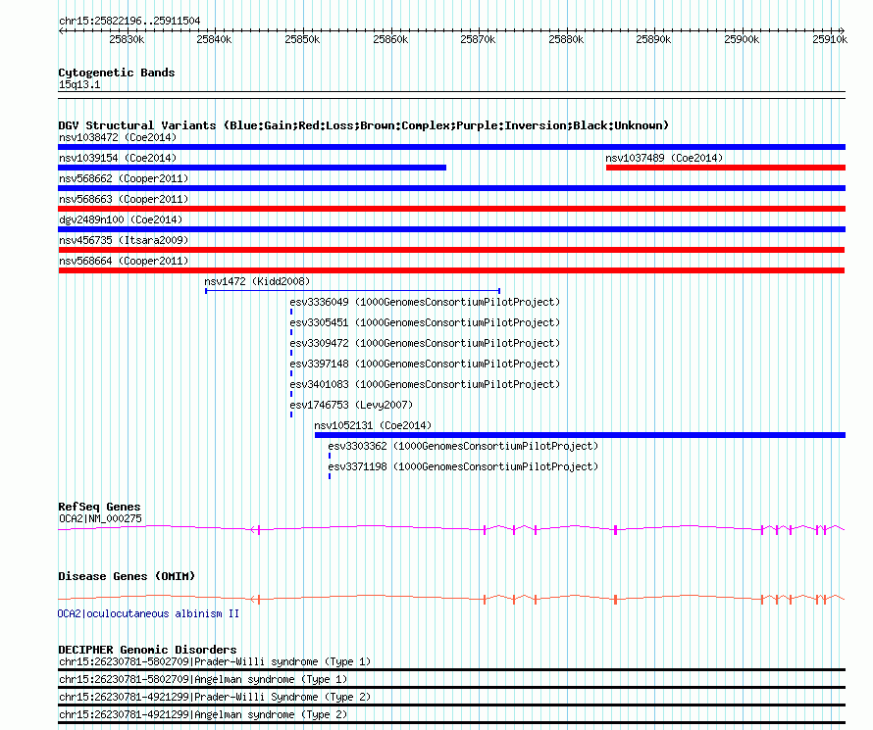Click the RefSeq Genes track title

click(100, 507)
